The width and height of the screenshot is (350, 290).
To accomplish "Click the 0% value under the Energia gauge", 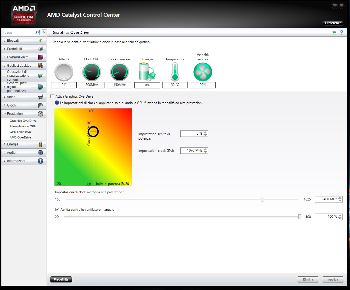I will coord(147,85).
